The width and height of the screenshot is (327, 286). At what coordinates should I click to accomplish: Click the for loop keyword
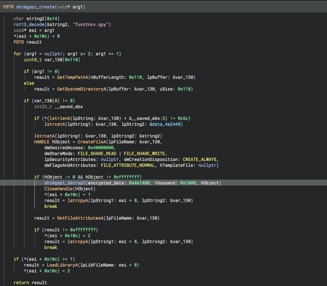[x=17, y=54]
